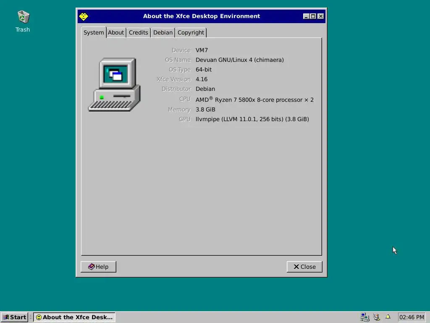
Task: Click the GPU label
Action: pyautogui.click(x=185, y=119)
